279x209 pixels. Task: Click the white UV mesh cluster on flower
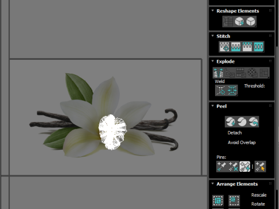pyautogui.click(x=112, y=132)
